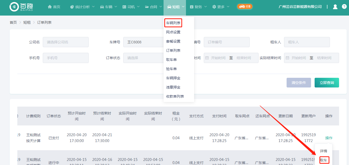Click the 立即查询 search button

(327, 83)
